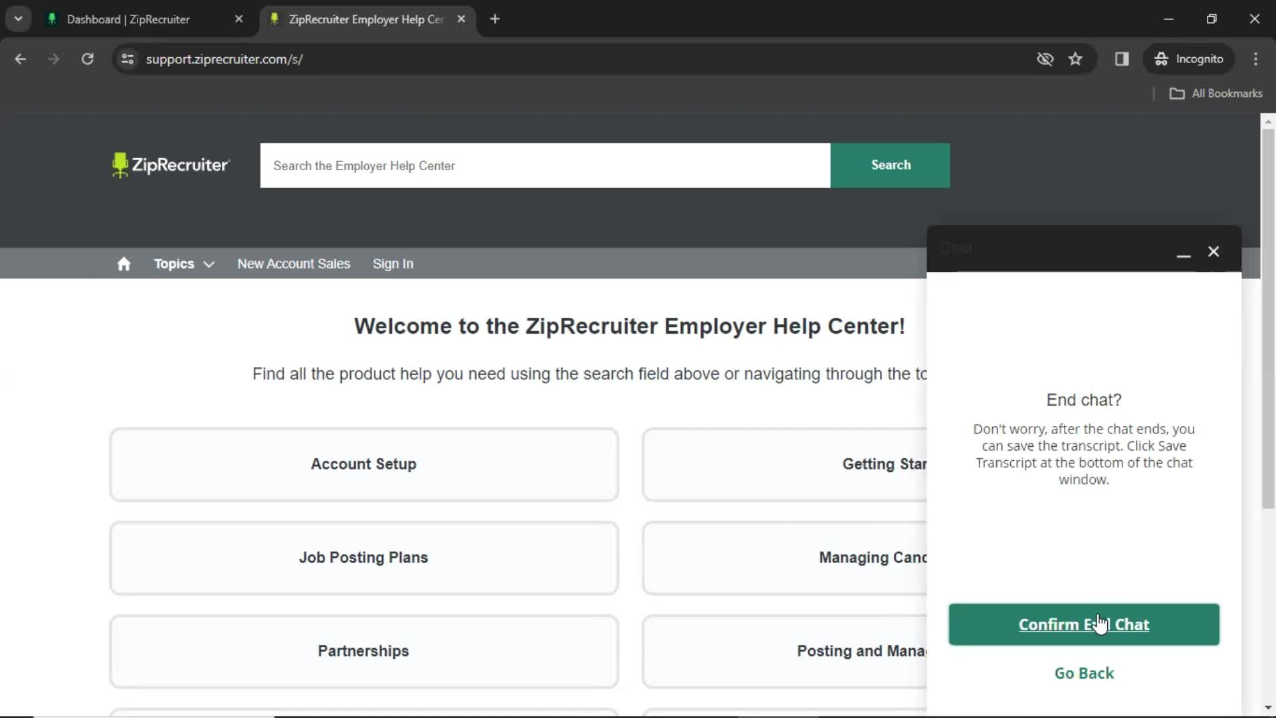Click the page vertical scrollbar thumb
The image size is (1276, 718).
(x=1268, y=319)
